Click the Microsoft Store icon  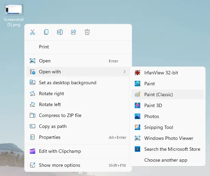pos(137,149)
